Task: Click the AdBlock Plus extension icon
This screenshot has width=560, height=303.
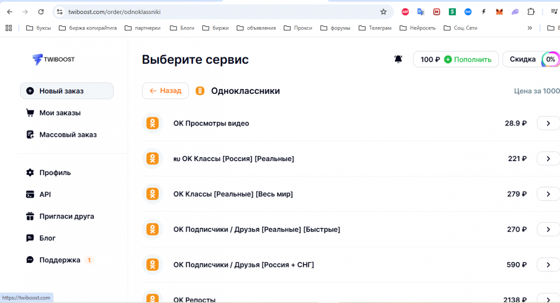Action: click(405, 12)
